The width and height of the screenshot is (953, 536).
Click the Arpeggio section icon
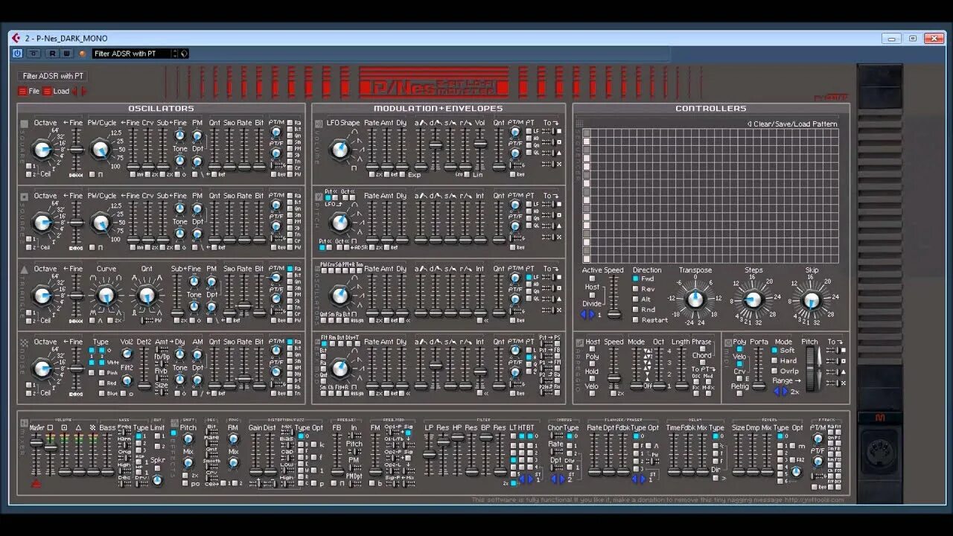coord(579,342)
